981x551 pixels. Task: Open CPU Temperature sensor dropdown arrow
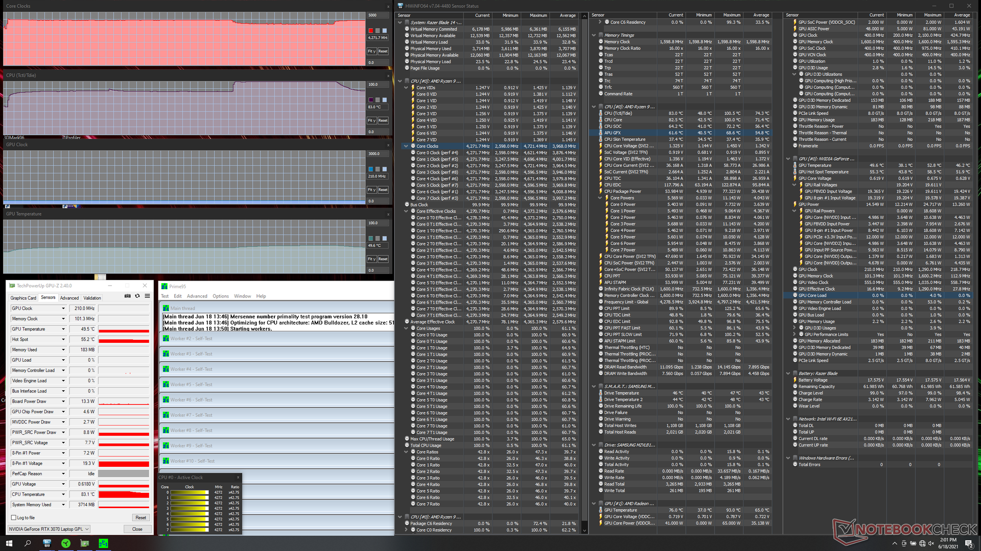click(63, 494)
